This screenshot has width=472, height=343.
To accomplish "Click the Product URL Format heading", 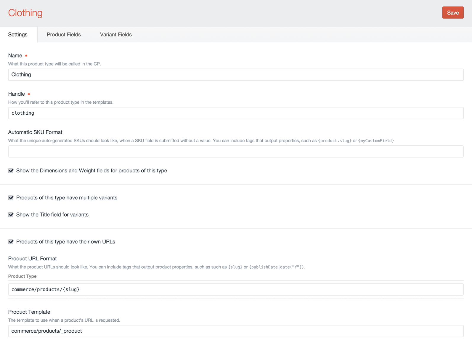I will 32,259.
